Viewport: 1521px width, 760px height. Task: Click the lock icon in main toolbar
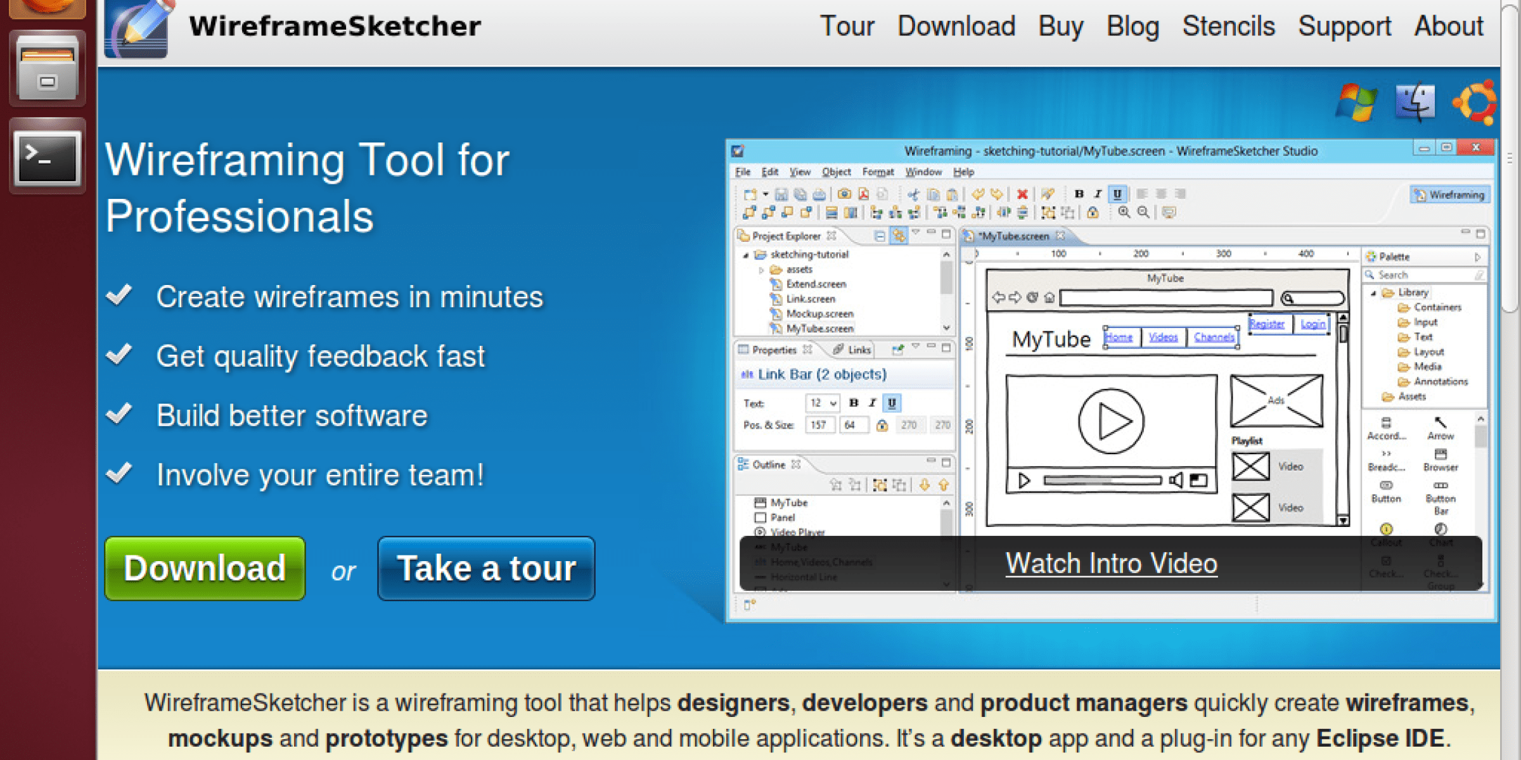pyautogui.click(x=1093, y=212)
